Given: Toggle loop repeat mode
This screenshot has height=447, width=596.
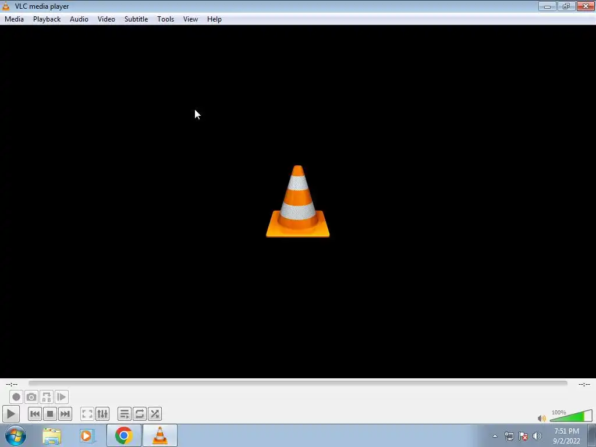Looking at the screenshot, I should pos(140,414).
